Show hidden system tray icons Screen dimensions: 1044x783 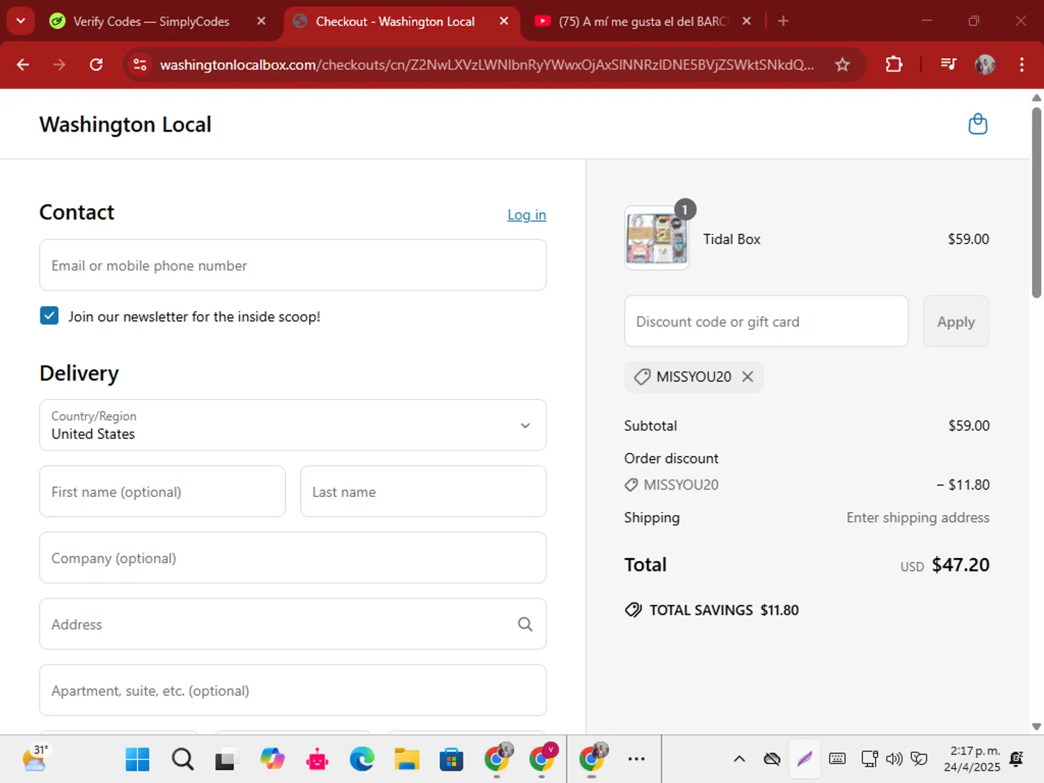coord(739,759)
